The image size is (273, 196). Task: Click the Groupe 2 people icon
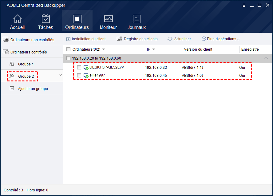[x=12, y=76]
